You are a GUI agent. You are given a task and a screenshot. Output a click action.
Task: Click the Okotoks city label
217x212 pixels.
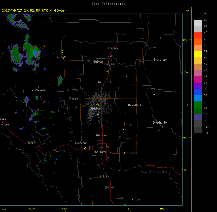[x=104, y=176]
